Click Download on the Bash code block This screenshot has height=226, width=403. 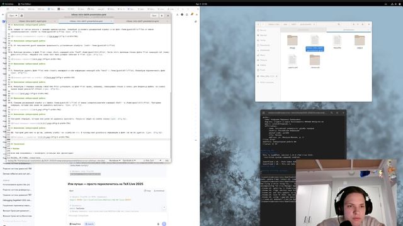159,191
